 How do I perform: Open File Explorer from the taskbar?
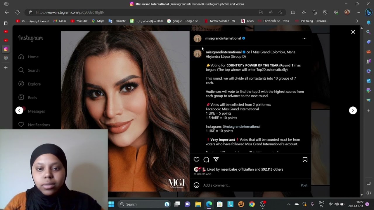[x=198, y=204]
